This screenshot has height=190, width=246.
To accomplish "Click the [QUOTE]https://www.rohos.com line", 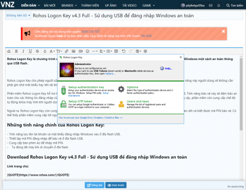I will pos(38,175).
